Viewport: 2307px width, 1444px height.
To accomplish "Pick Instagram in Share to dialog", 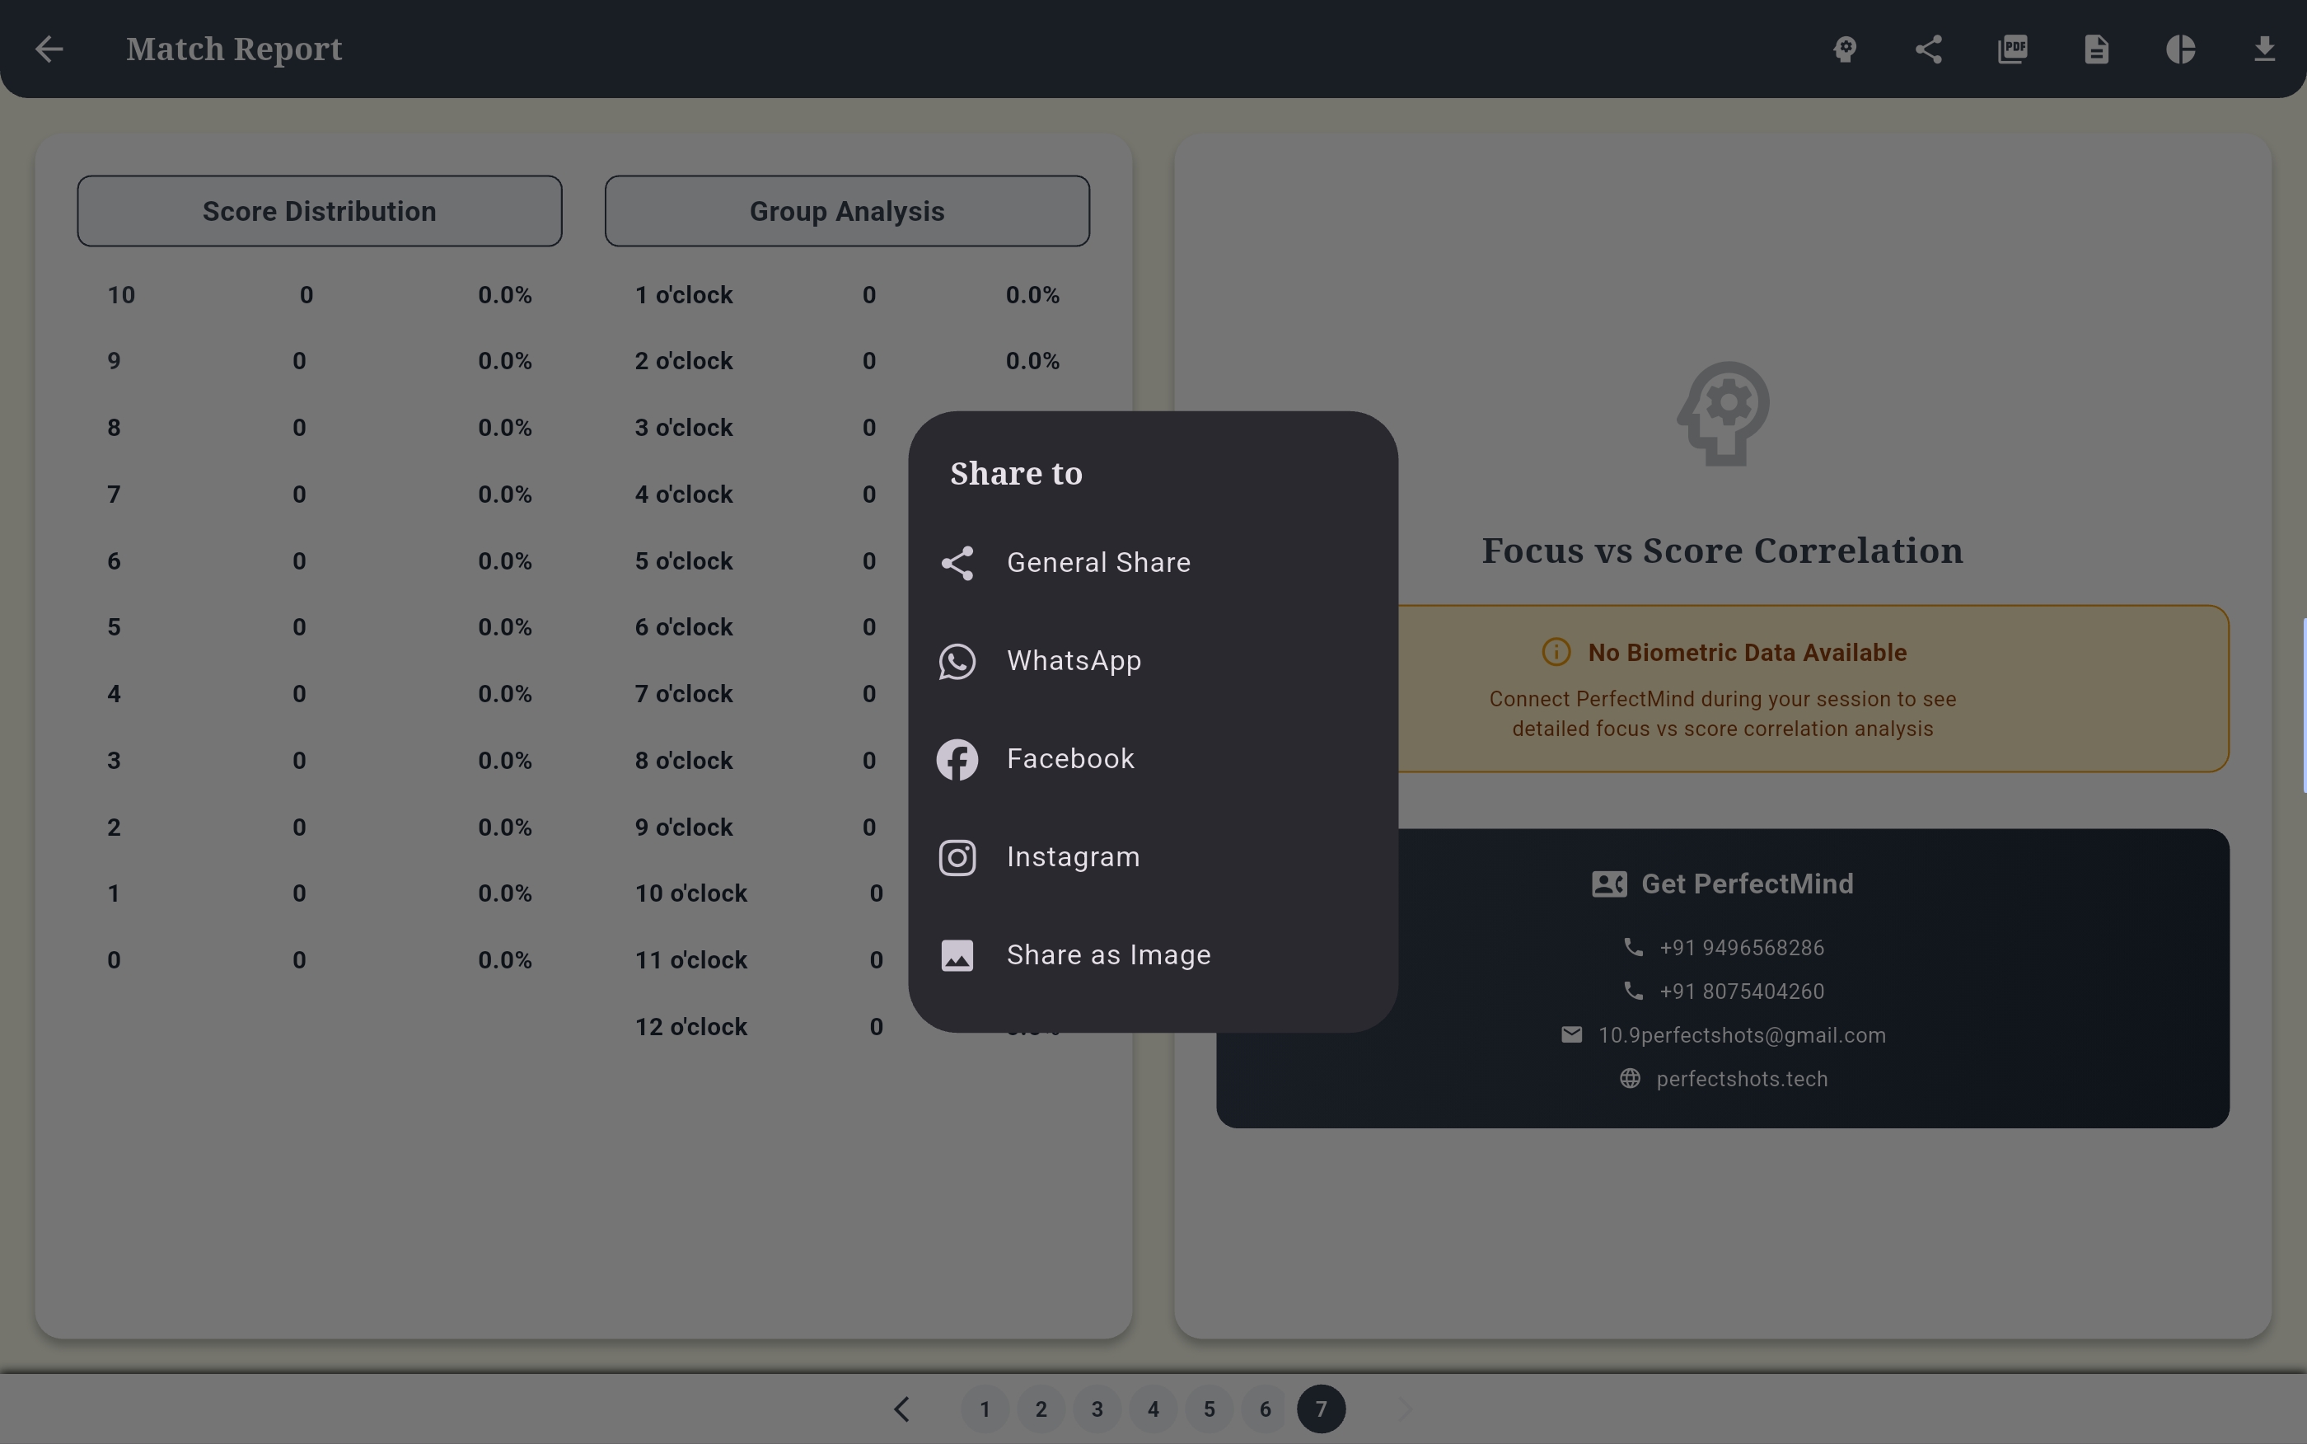I will click(1073, 858).
